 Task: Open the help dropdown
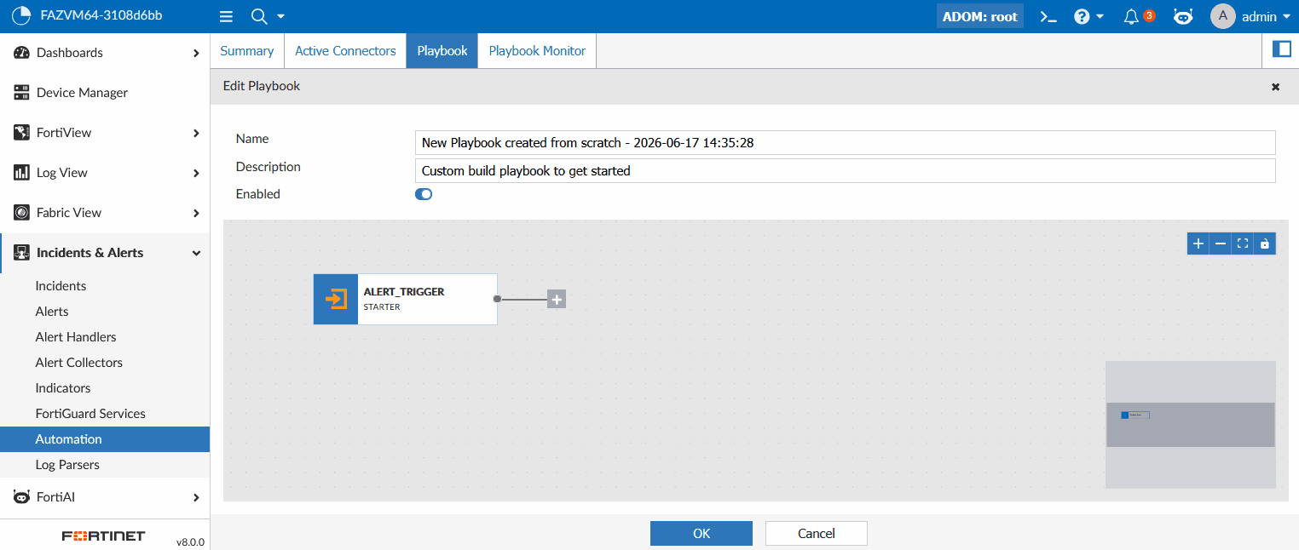pos(1088,16)
